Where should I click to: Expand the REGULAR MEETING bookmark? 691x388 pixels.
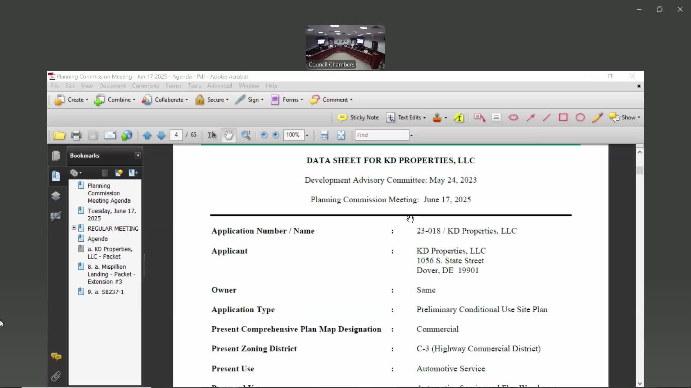(x=74, y=228)
